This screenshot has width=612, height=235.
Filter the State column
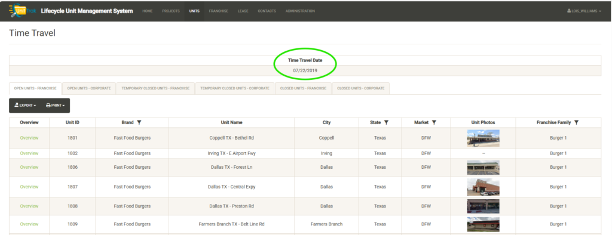pyautogui.click(x=387, y=122)
